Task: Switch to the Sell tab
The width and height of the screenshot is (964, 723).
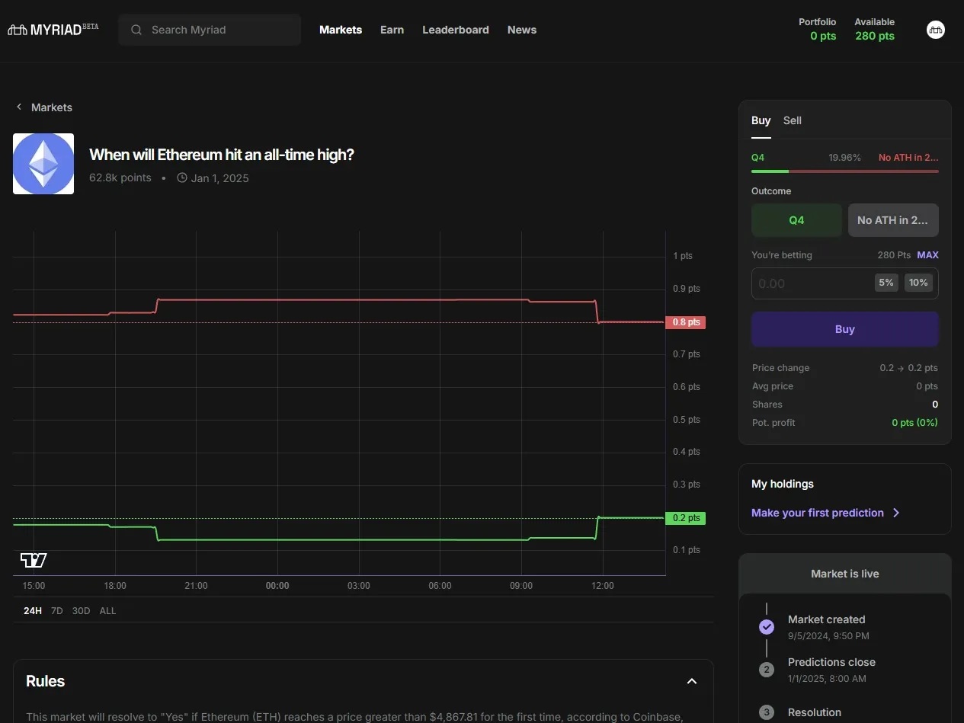Action: coord(792,120)
